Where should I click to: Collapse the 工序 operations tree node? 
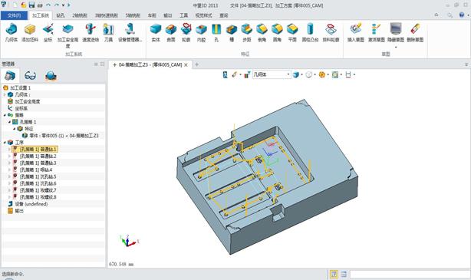[x=5, y=143]
